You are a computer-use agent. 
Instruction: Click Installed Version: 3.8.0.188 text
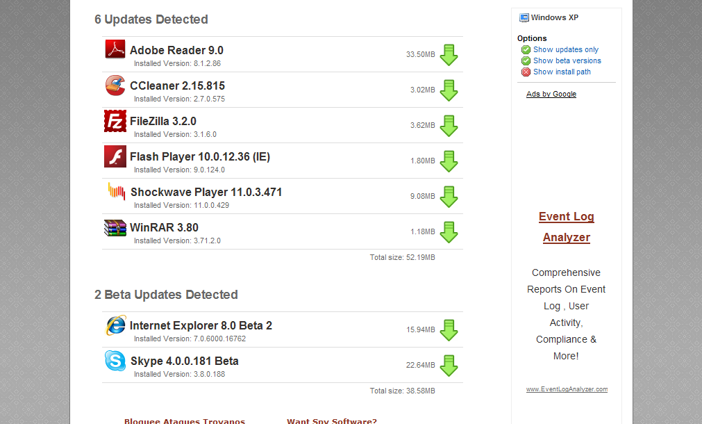click(180, 374)
